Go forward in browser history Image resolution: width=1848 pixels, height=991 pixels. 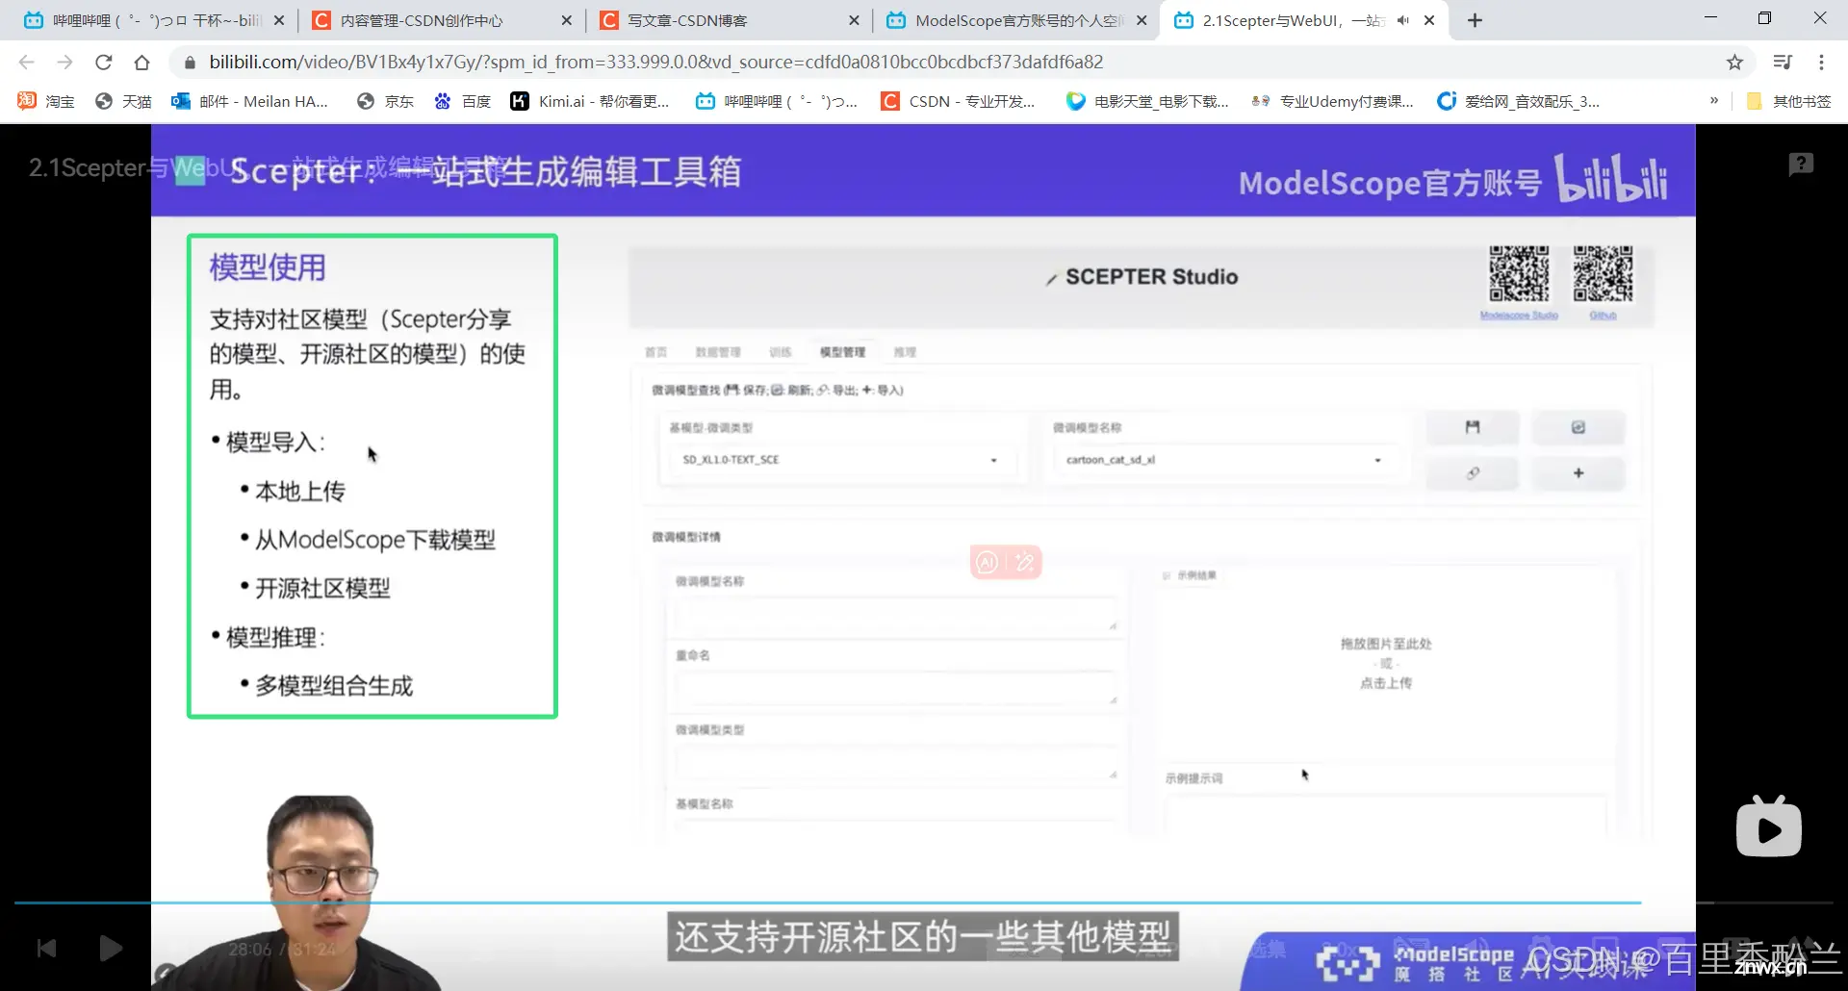click(x=64, y=62)
